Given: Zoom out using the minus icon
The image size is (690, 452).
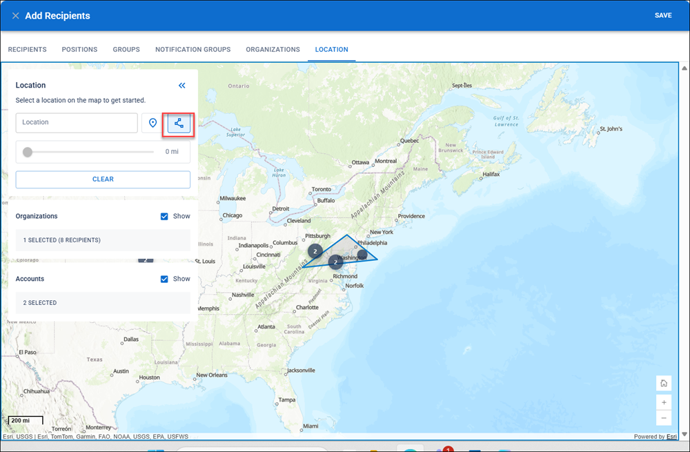Looking at the screenshot, I should coord(664,417).
